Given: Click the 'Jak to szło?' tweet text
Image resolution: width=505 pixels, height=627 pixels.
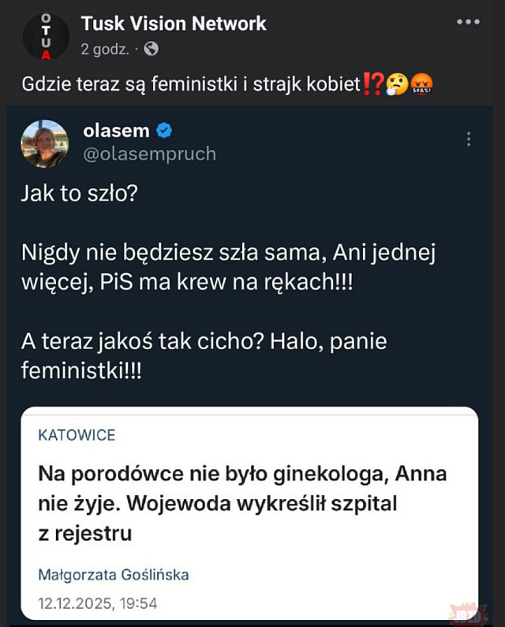Looking at the screenshot, I should (x=78, y=195).
